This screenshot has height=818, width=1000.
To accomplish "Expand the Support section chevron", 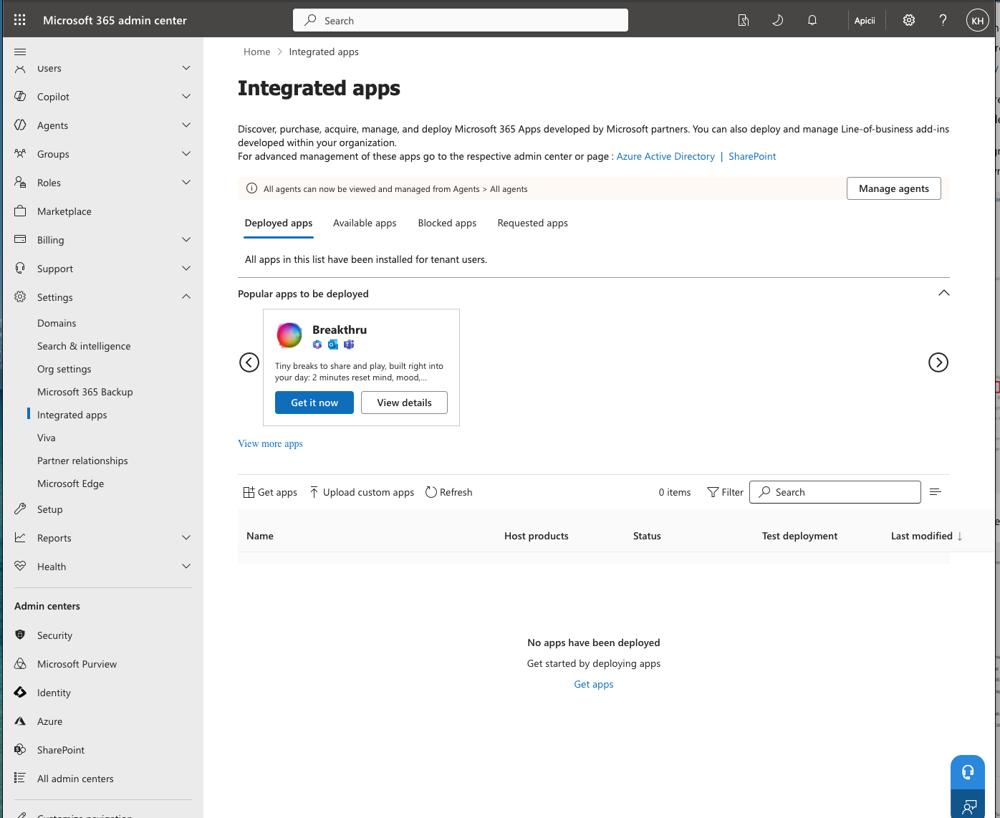I will point(186,269).
